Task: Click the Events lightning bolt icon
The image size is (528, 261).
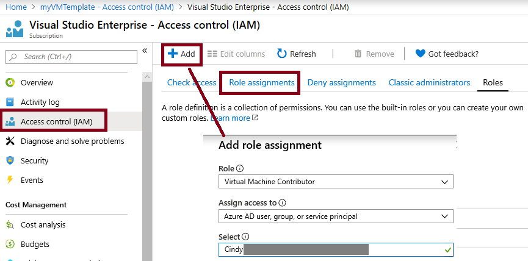Action: click(x=10, y=180)
